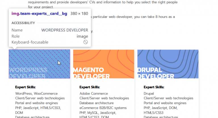
Task: Click 'Expert Skills:' heading in Drupal card
Action: 154,87
